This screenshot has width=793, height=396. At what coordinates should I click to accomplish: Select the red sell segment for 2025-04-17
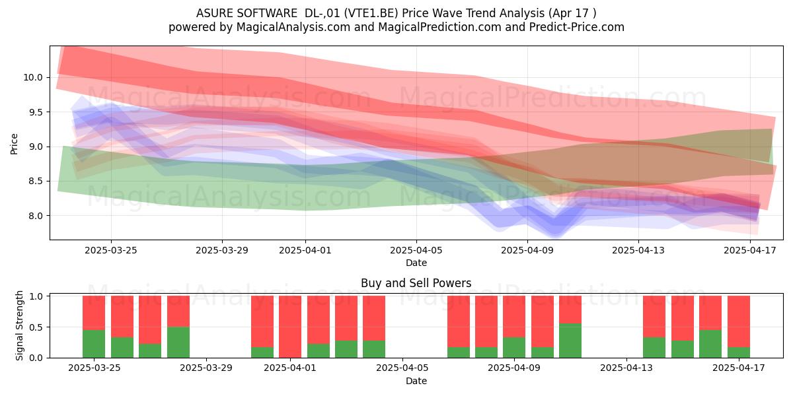[x=739, y=321]
